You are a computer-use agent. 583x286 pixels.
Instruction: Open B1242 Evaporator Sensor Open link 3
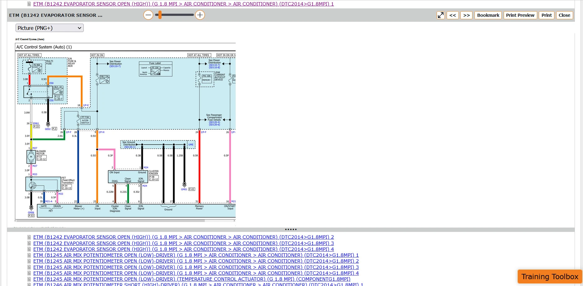(x=184, y=243)
